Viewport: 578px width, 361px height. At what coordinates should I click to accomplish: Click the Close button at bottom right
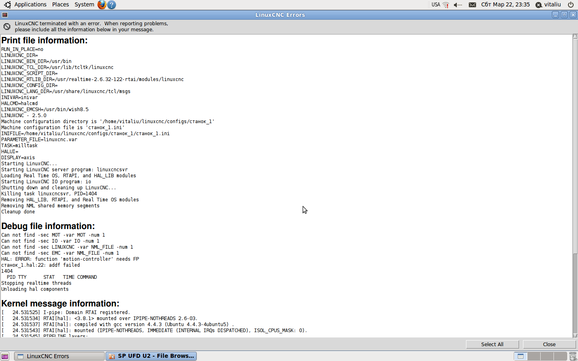click(549, 345)
